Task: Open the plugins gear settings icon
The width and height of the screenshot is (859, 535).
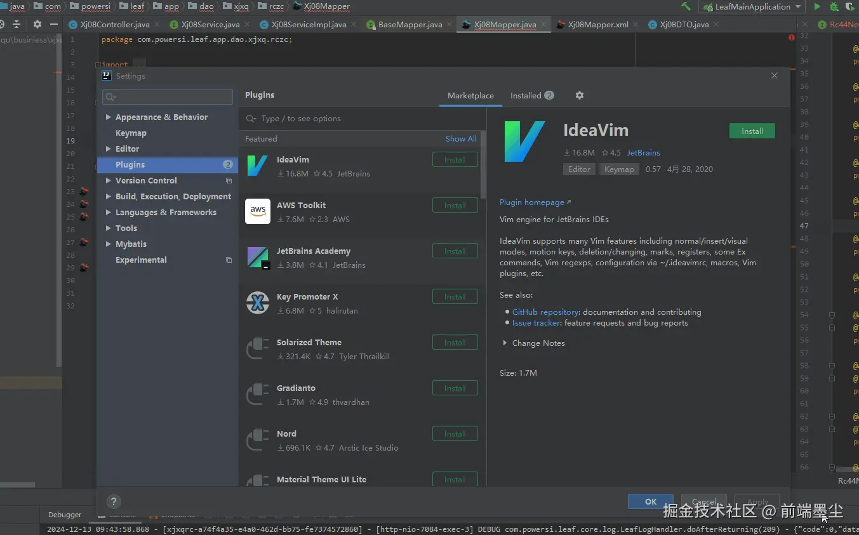Action: (579, 95)
